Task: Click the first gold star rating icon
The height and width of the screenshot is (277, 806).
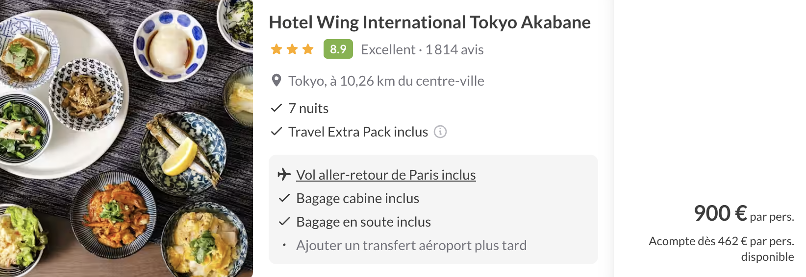Action: click(x=277, y=49)
